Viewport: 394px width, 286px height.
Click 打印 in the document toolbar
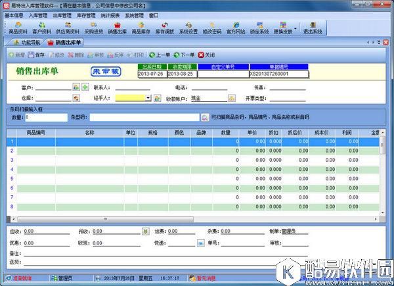coord(135,55)
